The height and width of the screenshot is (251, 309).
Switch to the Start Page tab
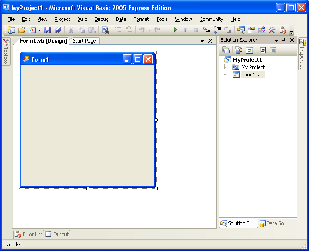[84, 41]
